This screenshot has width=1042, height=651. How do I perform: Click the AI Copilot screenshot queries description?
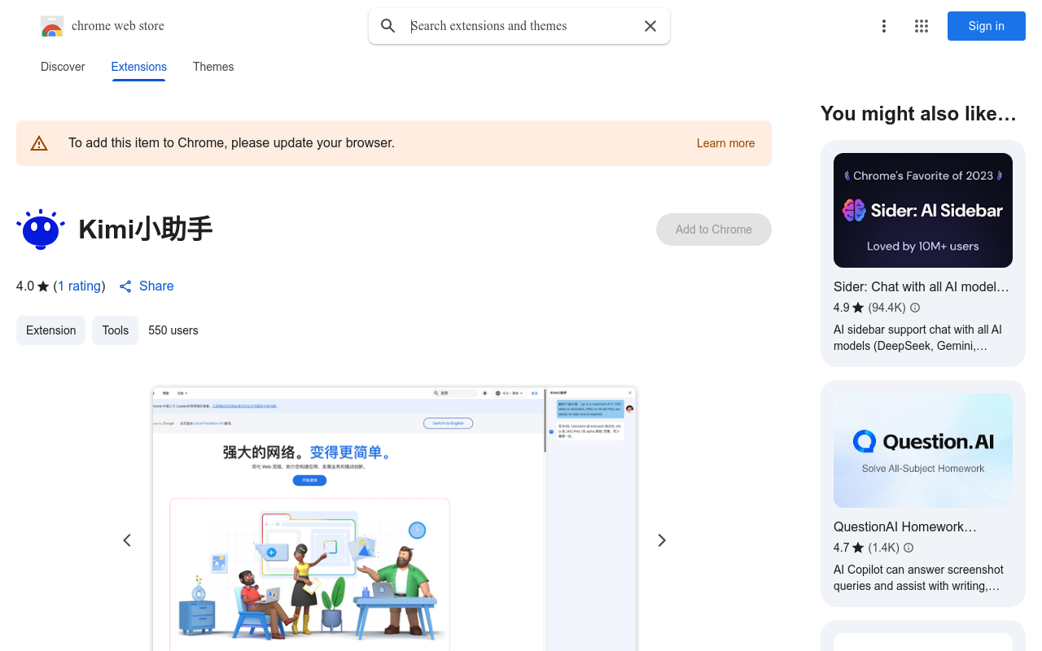(918, 578)
